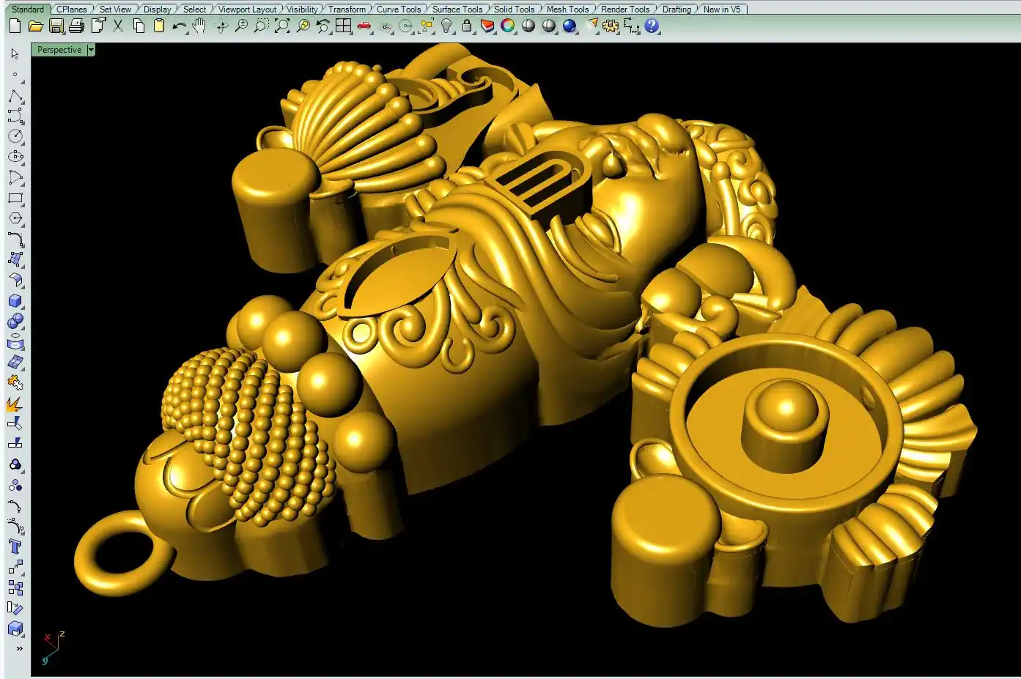Click the Undo arrow icon

click(x=179, y=26)
